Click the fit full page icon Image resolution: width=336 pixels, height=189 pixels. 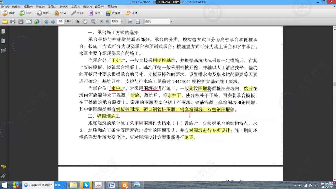[138, 22]
